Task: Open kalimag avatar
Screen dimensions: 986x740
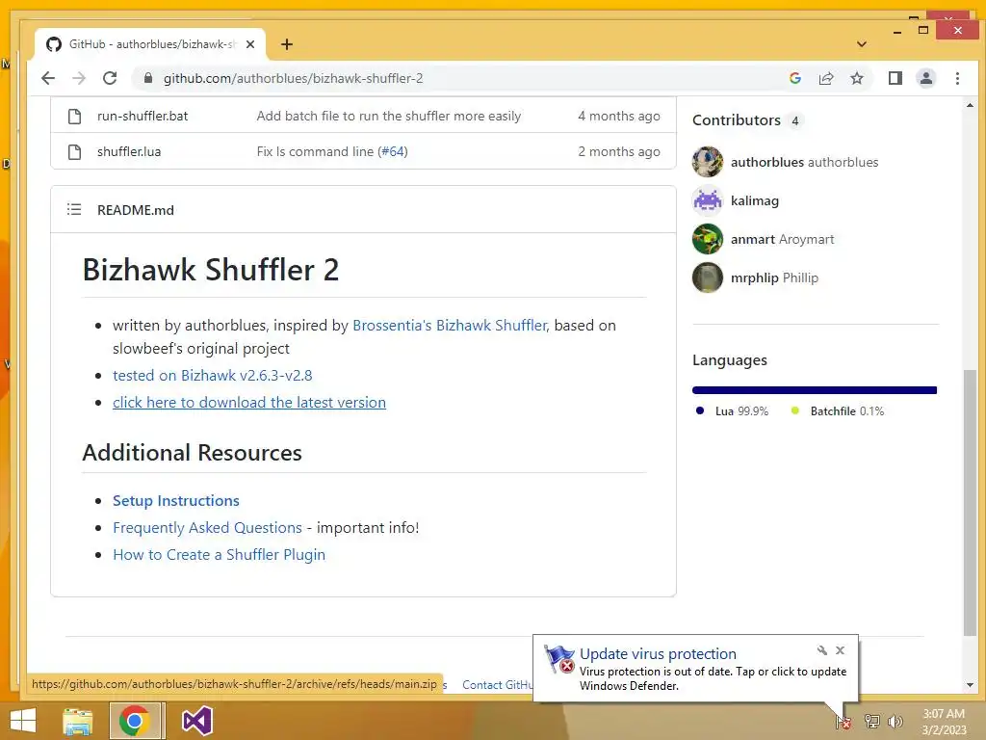Action: [708, 200]
